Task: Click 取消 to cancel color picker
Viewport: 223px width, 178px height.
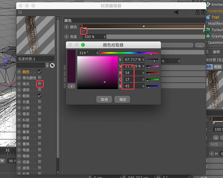Action: (x=104, y=100)
